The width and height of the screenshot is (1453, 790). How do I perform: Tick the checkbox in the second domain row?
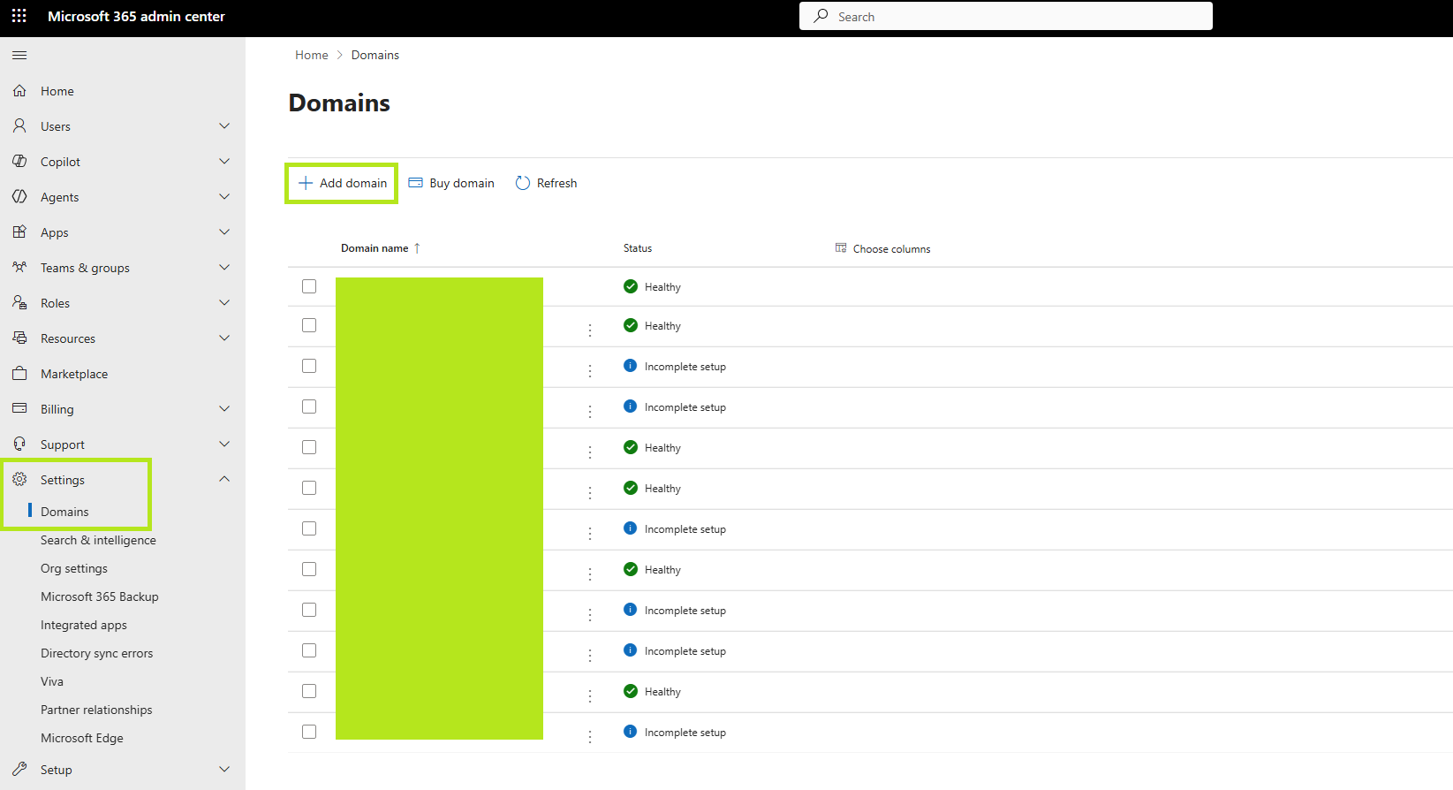point(309,325)
